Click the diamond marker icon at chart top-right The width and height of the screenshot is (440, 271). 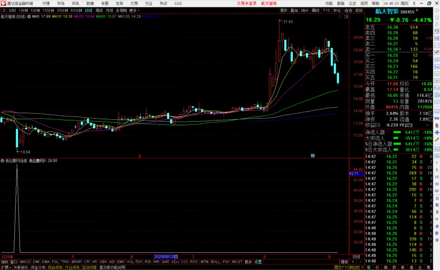pyautogui.click(x=340, y=17)
